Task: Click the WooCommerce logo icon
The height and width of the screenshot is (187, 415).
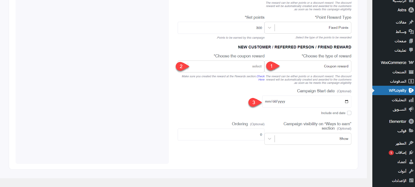Action: click(x=411, y=62)
